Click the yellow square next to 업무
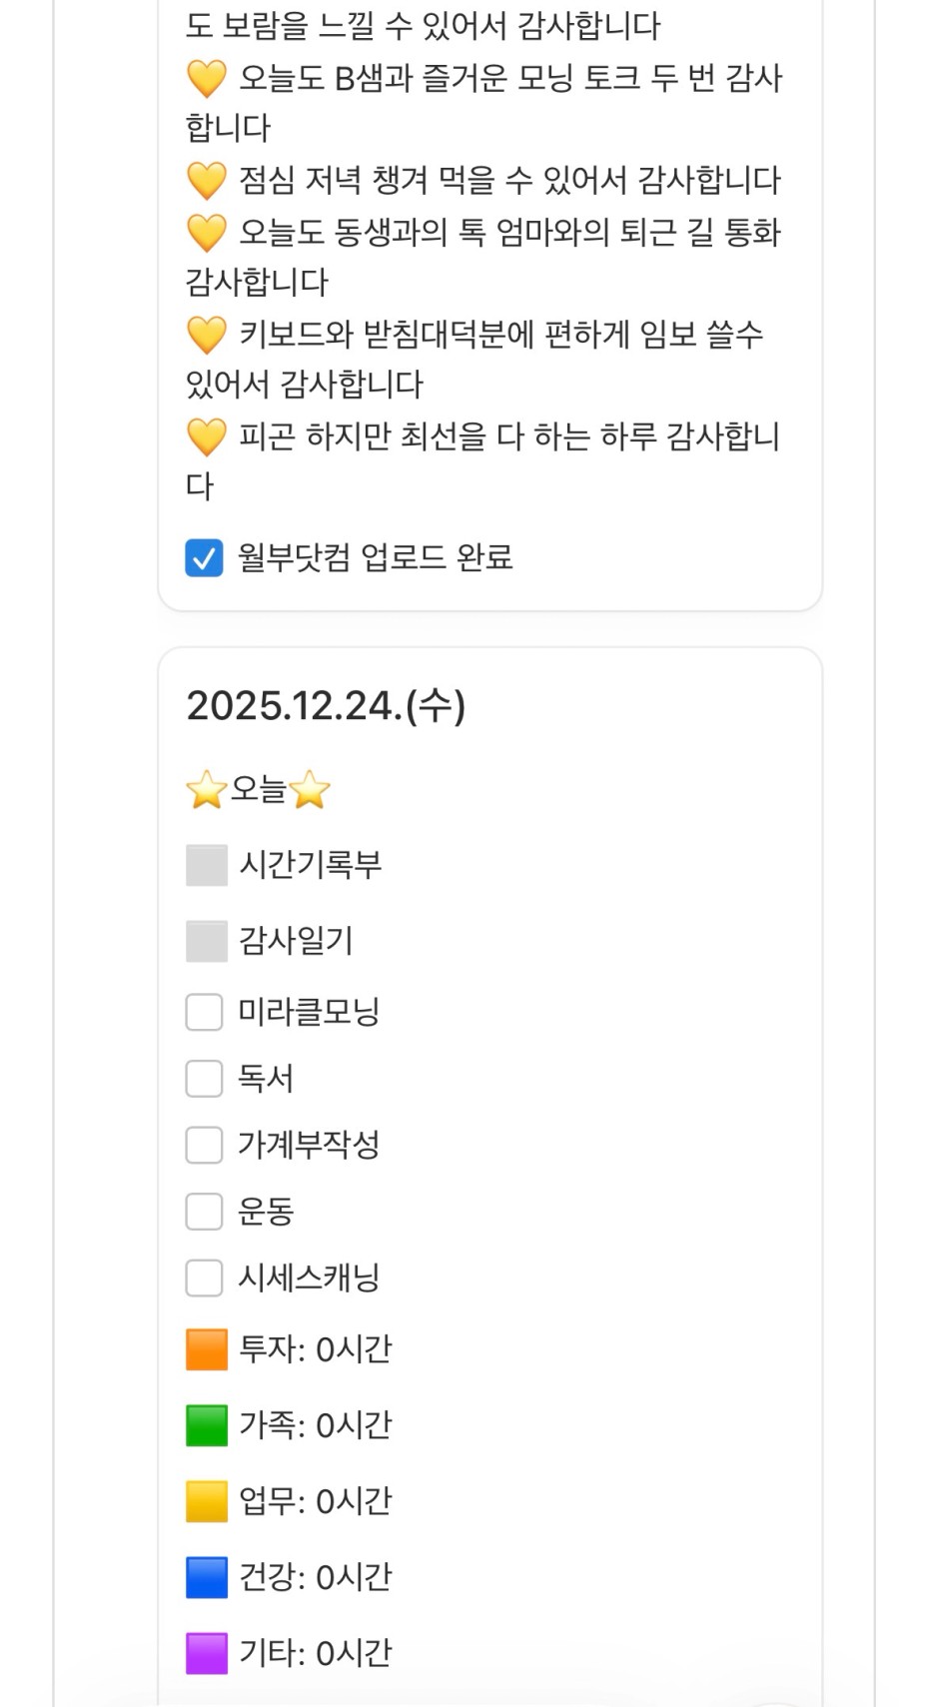The image size is (933, 1707). pos(207,1501)
